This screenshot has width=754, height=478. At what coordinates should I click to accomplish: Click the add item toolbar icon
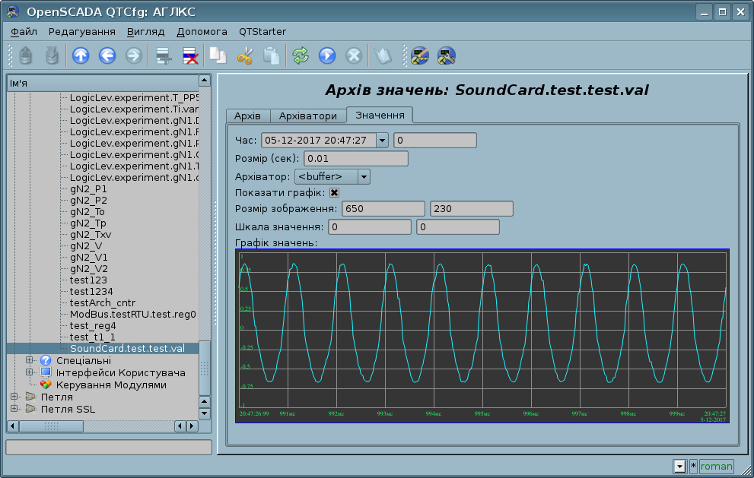(x=162, y=55)
